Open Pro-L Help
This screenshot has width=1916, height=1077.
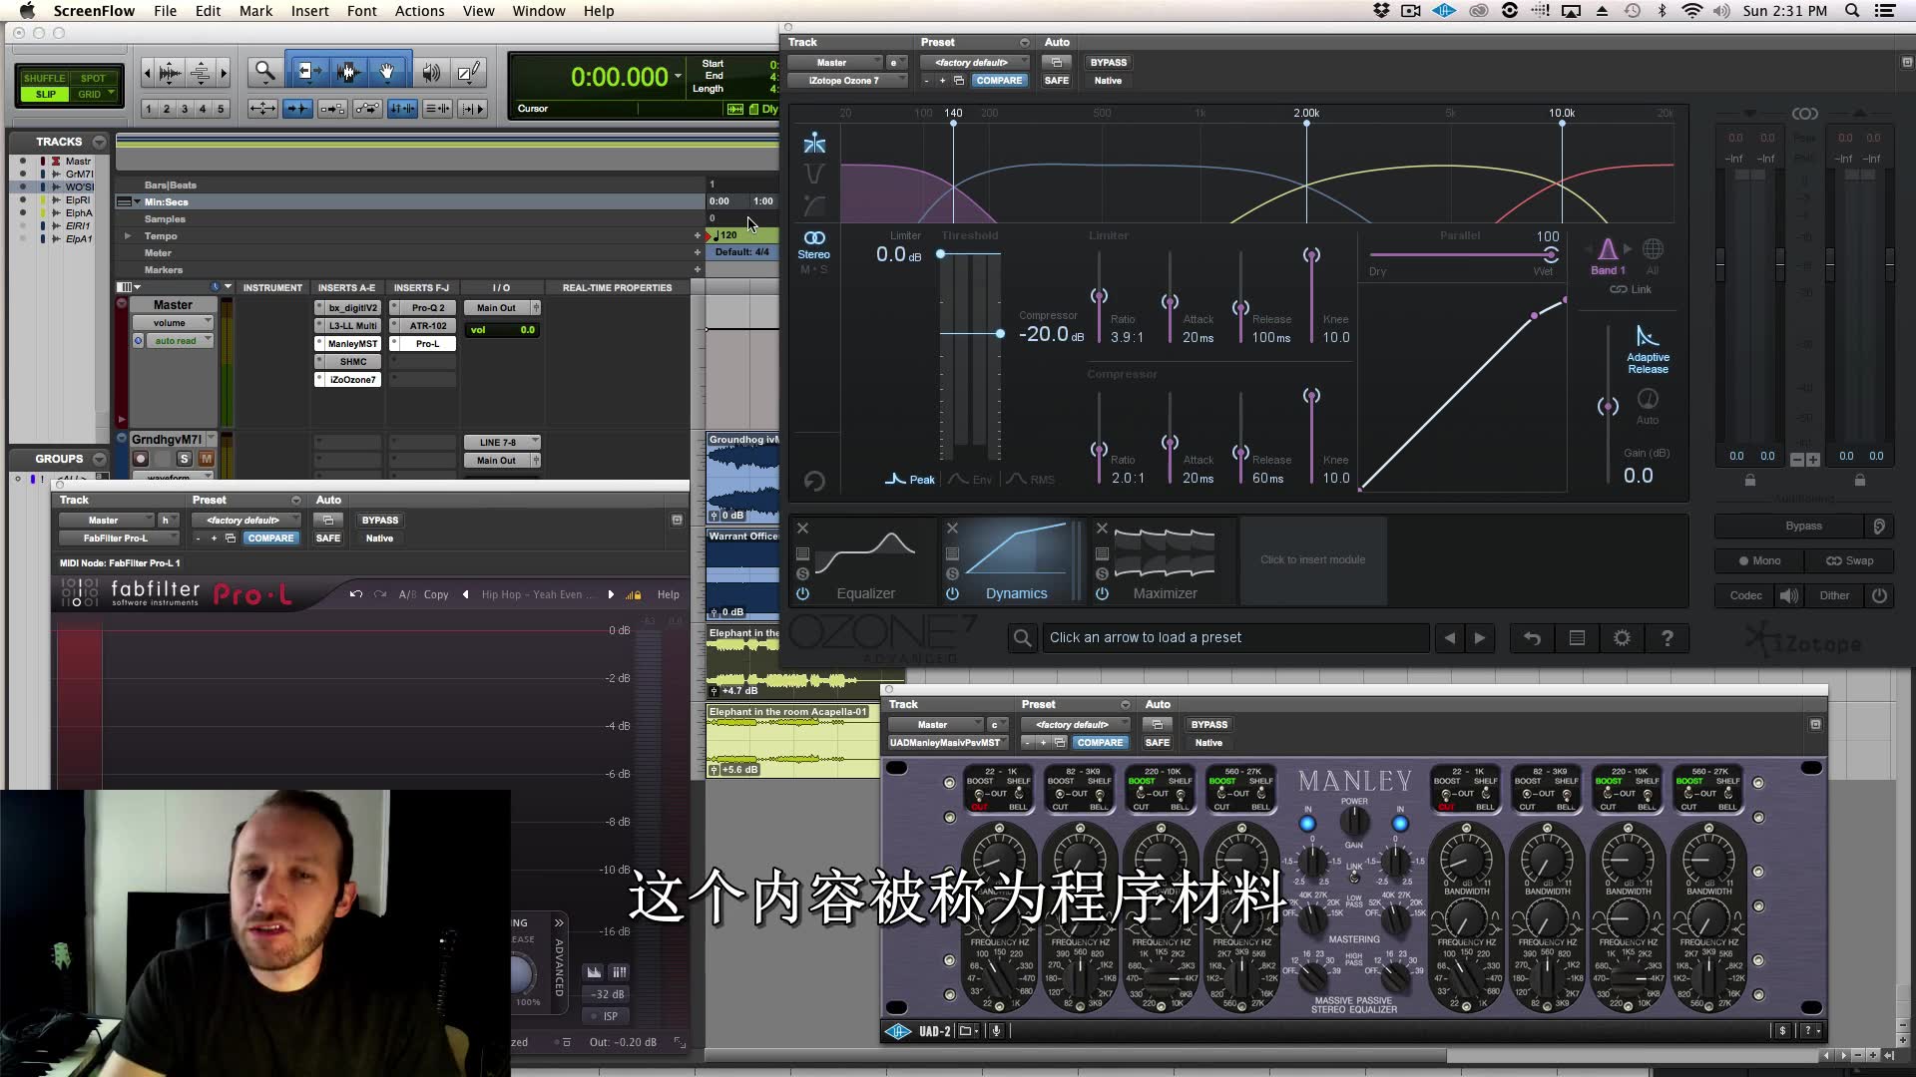coord(668,594)
